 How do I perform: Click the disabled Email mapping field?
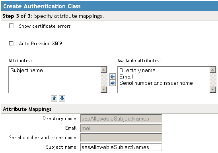coord(121,128)
